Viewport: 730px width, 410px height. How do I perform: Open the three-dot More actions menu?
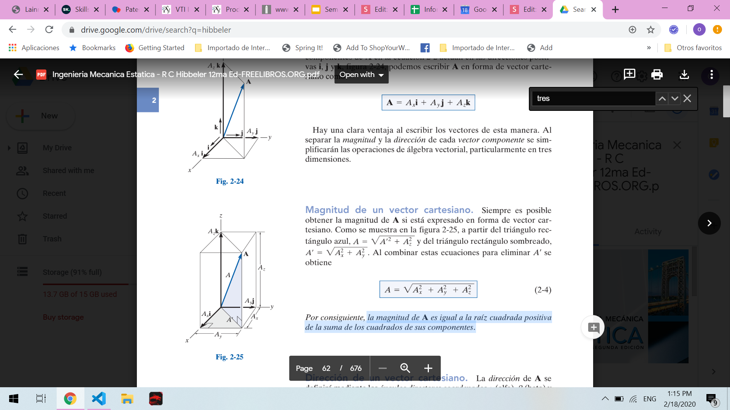tap(711, 75)
